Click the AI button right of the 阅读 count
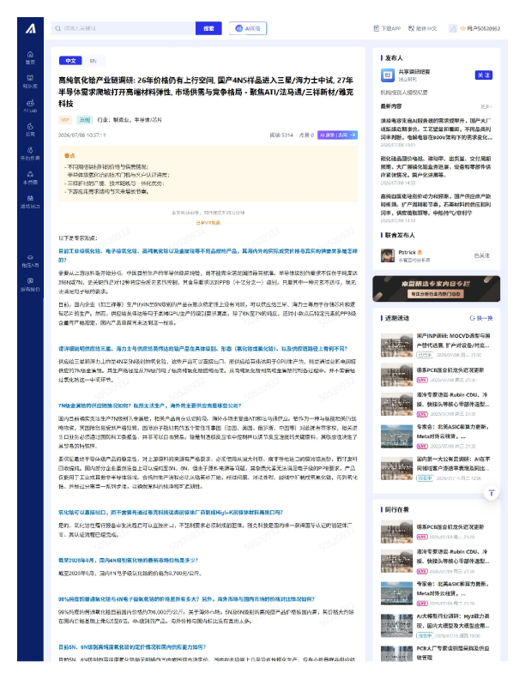The image size is (525, 679). pos(337,135)
